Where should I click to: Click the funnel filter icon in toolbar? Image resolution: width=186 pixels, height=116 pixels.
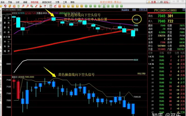[x=45, y=6]
